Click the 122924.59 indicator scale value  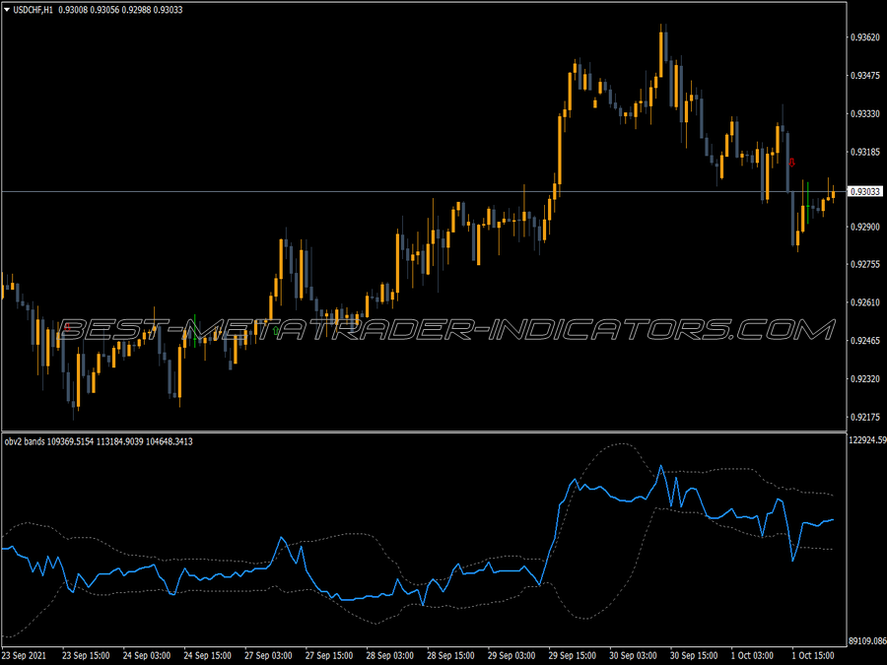pos(867,440)
